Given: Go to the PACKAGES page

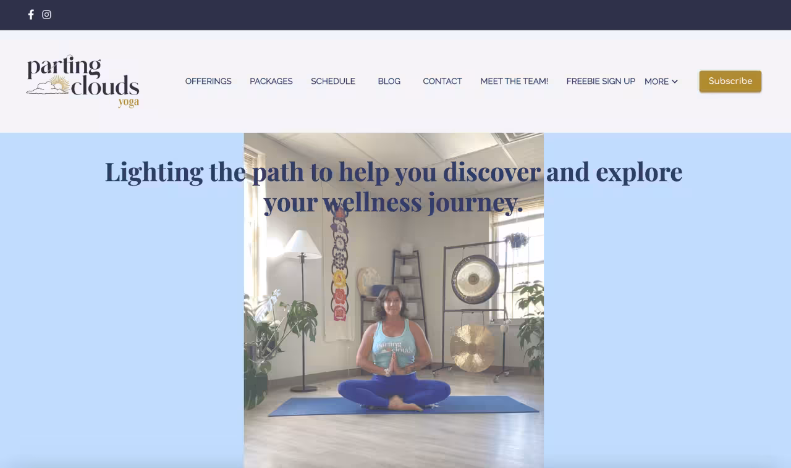Looking at the screenshot, I should click(271, 81).
